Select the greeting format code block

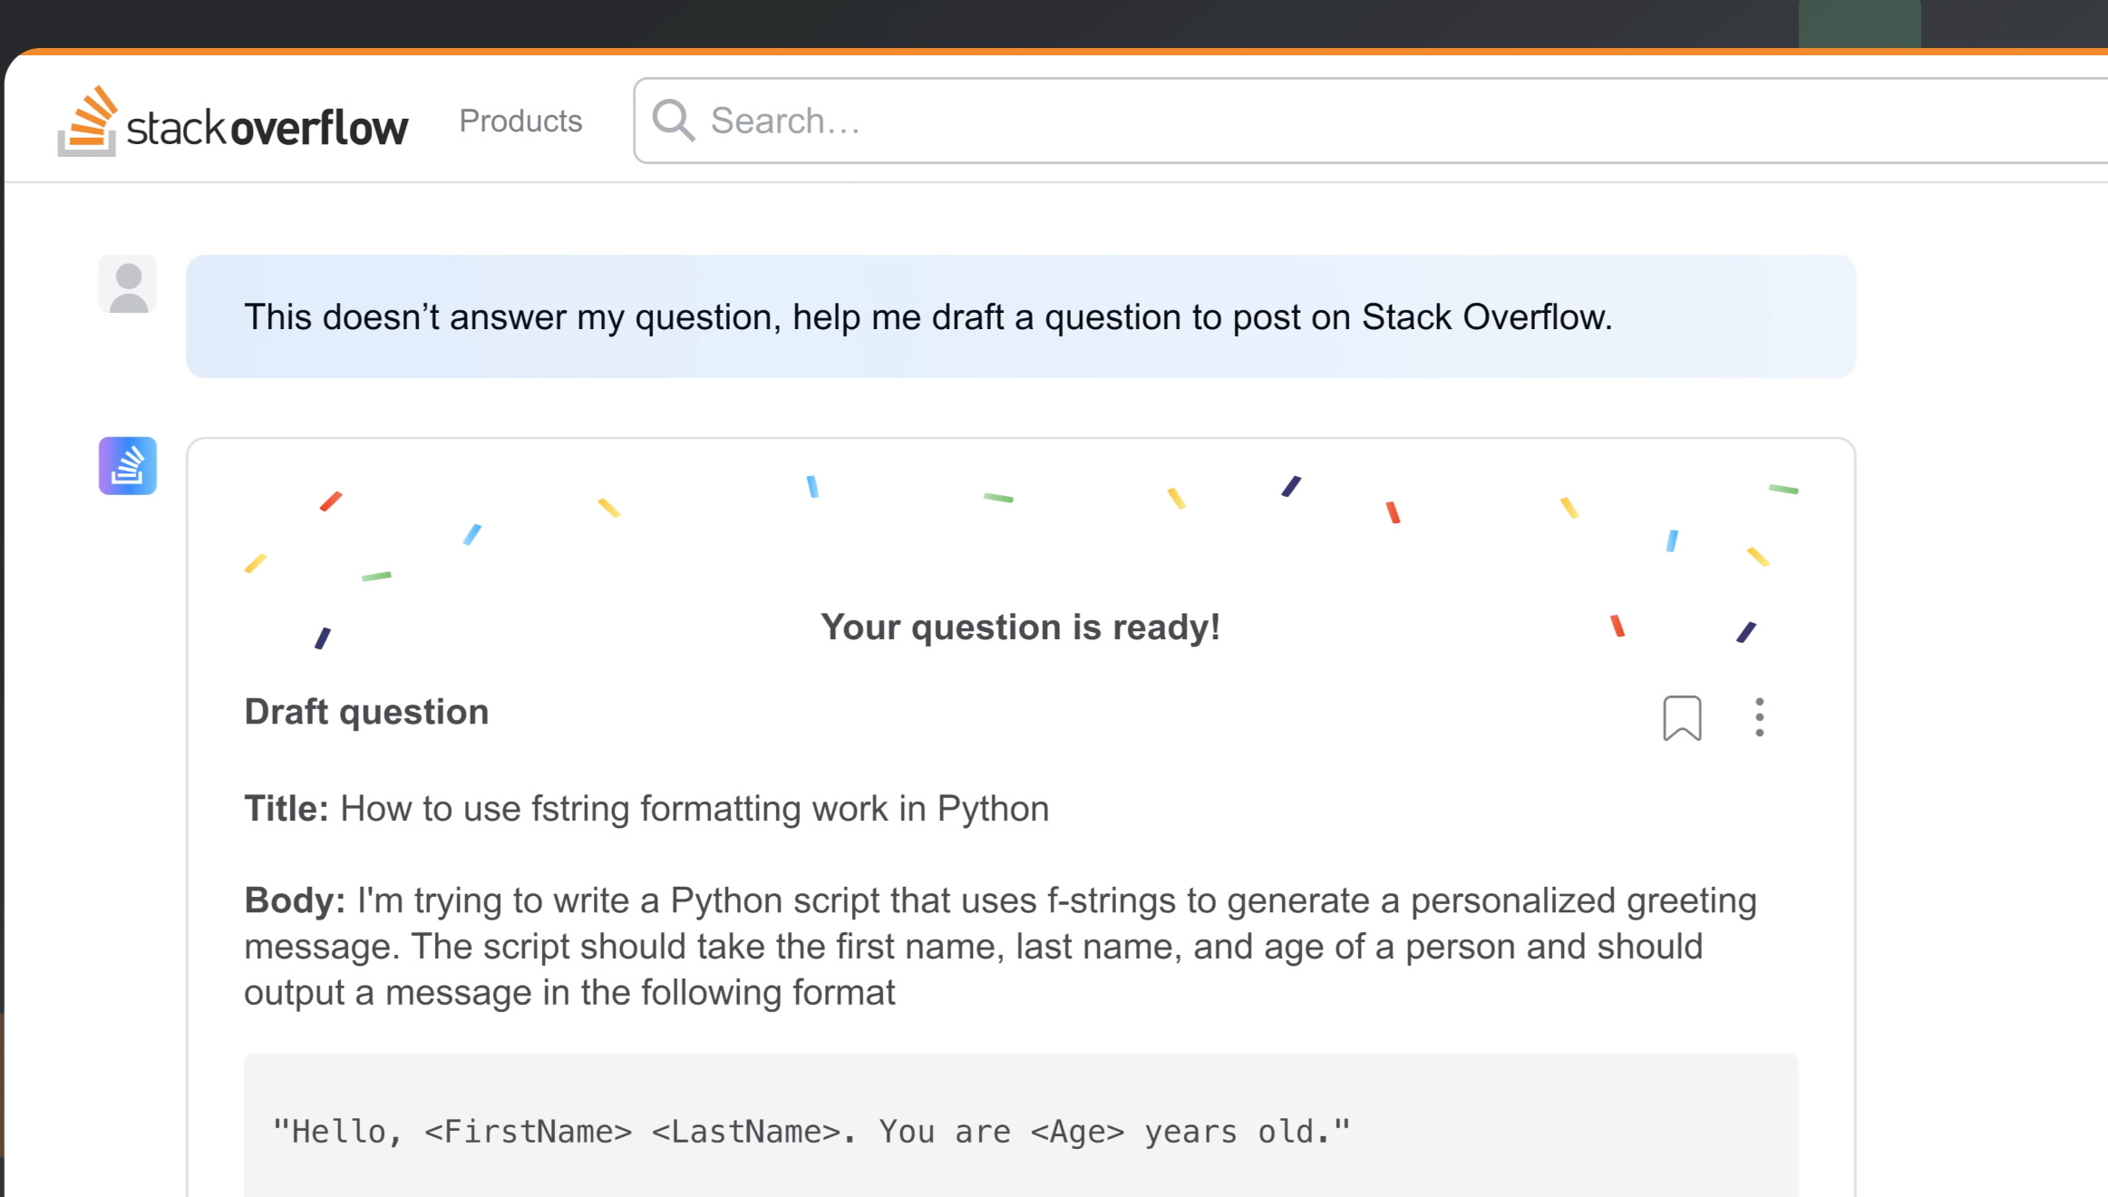(x=1020, y=1129)
